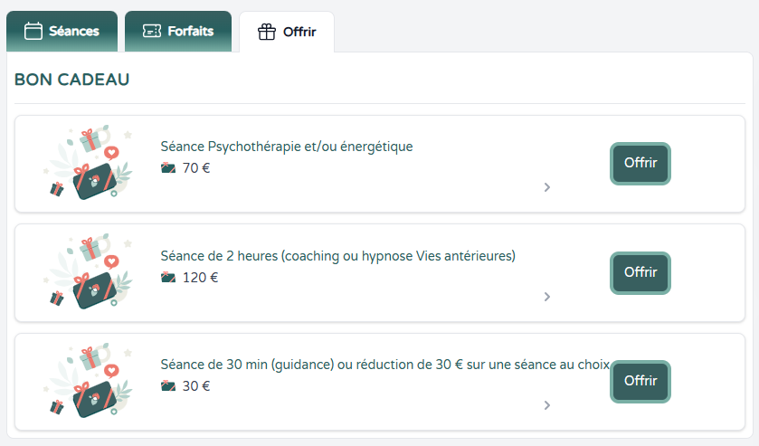Open the "Séance de 30 min (guidance)" title
This screenshot has width=759, height=446.
pyautogui.click(x=384, y=365)
